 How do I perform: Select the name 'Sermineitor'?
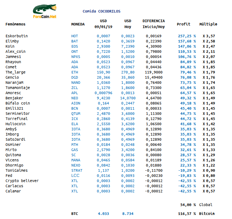pyautogui.click(x=18, y=114)
